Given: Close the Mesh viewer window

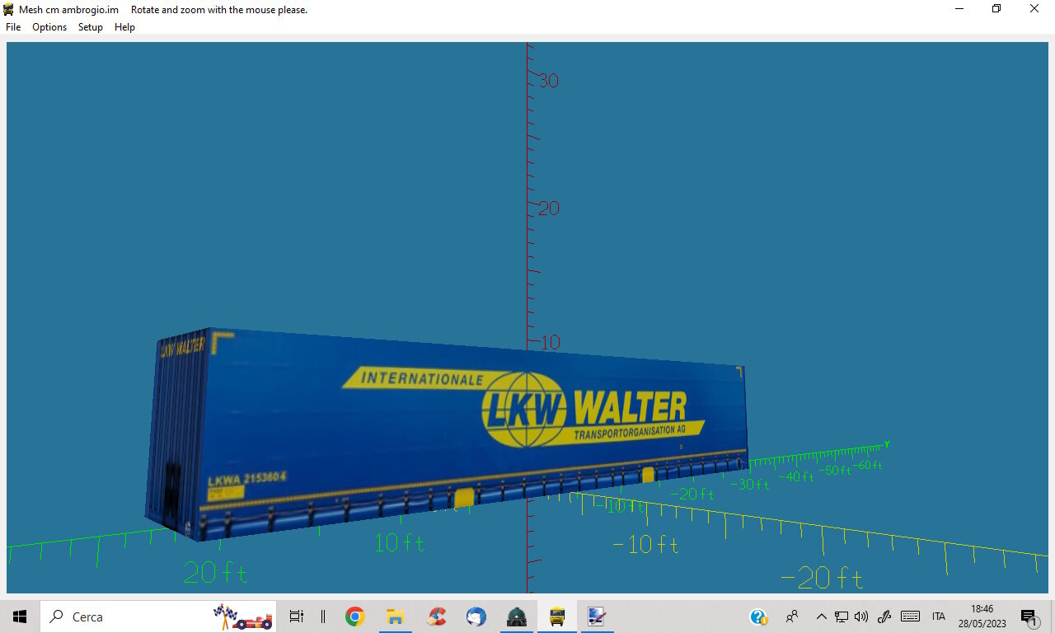Looking at the screenshot, I should pos(1034,9).
